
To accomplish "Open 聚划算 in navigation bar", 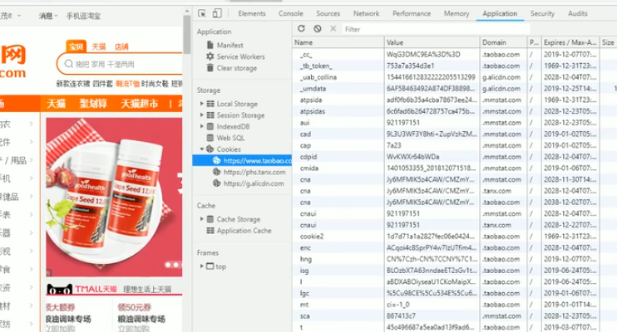I will coord(93,104).
